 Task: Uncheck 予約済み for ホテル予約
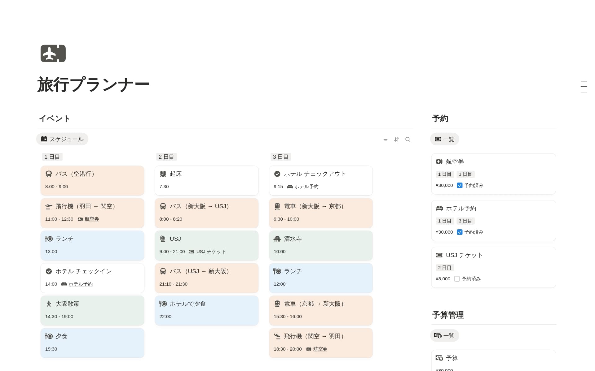(460, 232)
